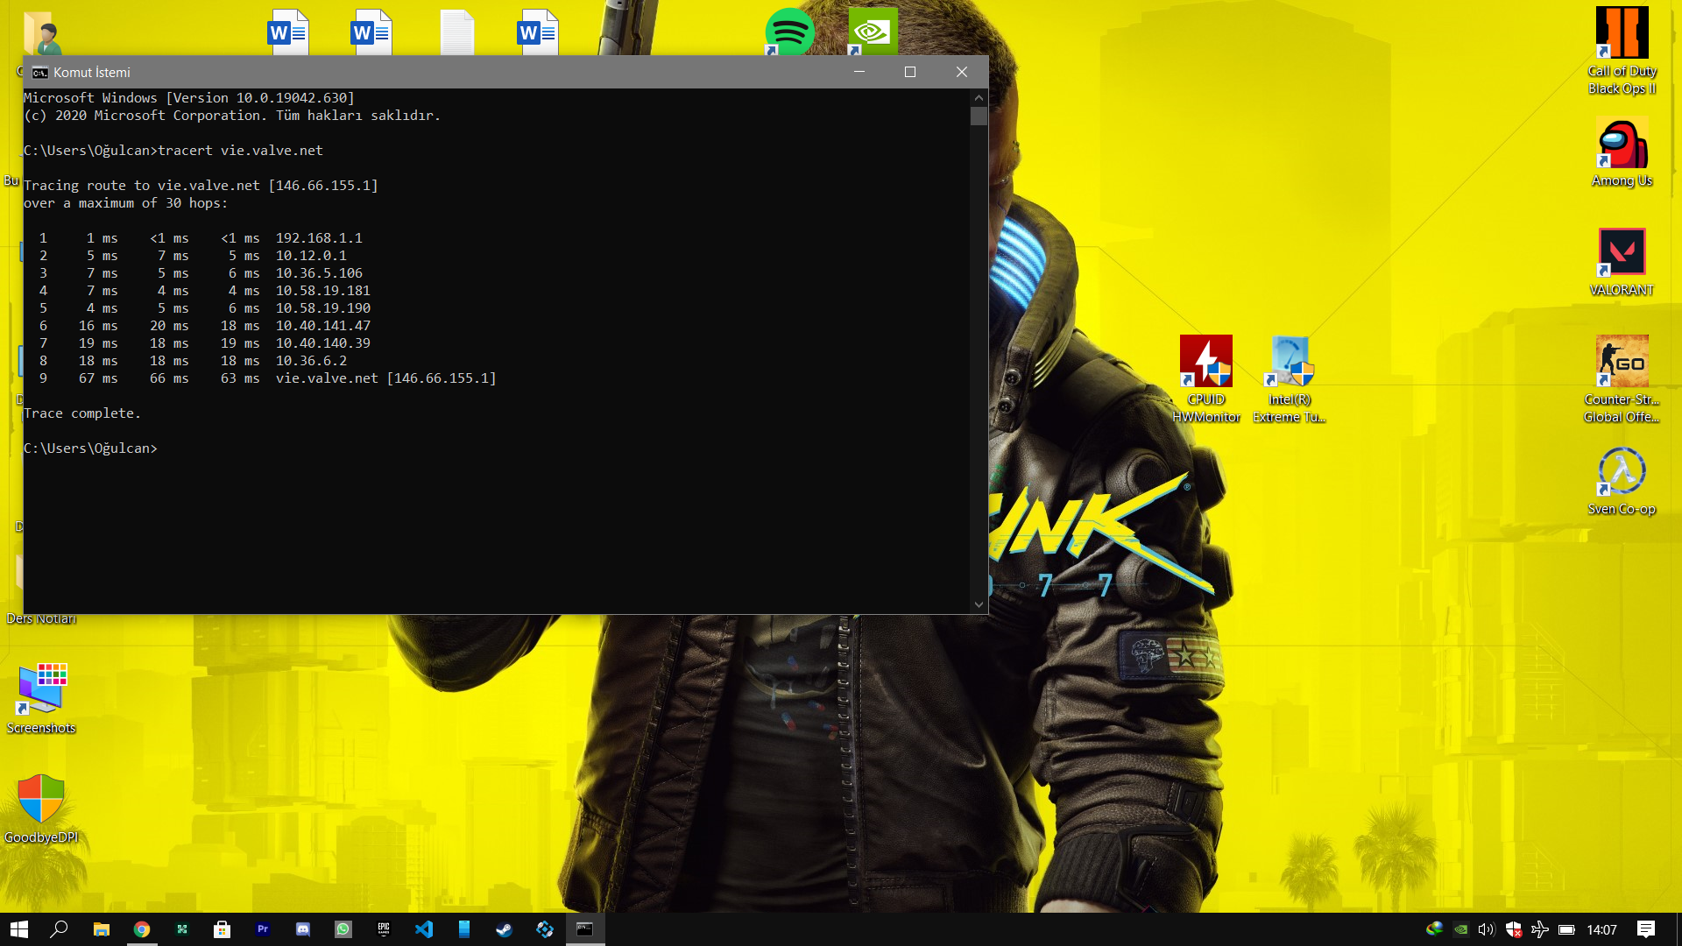Viewport: 1682px width, 946px height.
Task: Open the Windows Start menu
Action: point(19,929)
